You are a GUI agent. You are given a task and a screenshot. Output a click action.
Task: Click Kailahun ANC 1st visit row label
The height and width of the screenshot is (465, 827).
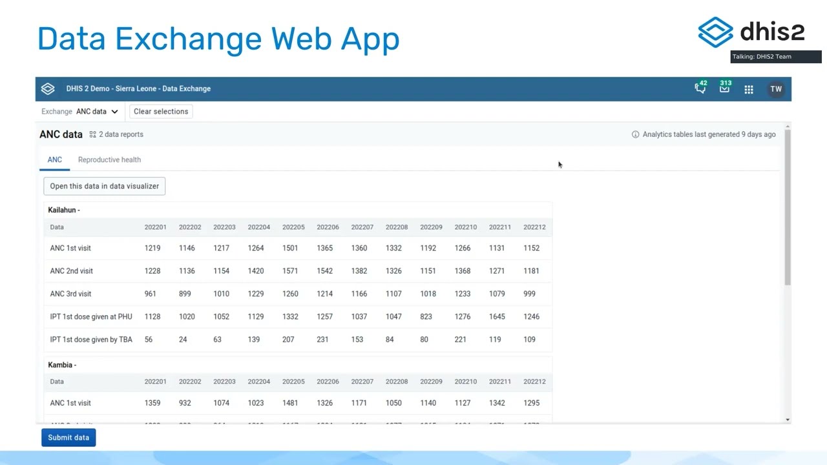pyautogui.click(x=70, y=248)
